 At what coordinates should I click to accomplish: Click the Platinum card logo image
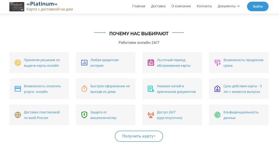click(x=17, y=7)
